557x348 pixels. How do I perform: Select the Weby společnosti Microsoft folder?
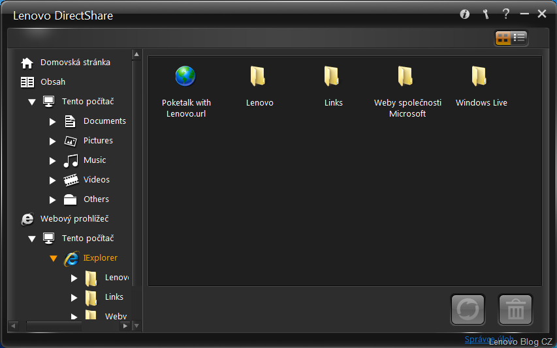coord(407,77)
